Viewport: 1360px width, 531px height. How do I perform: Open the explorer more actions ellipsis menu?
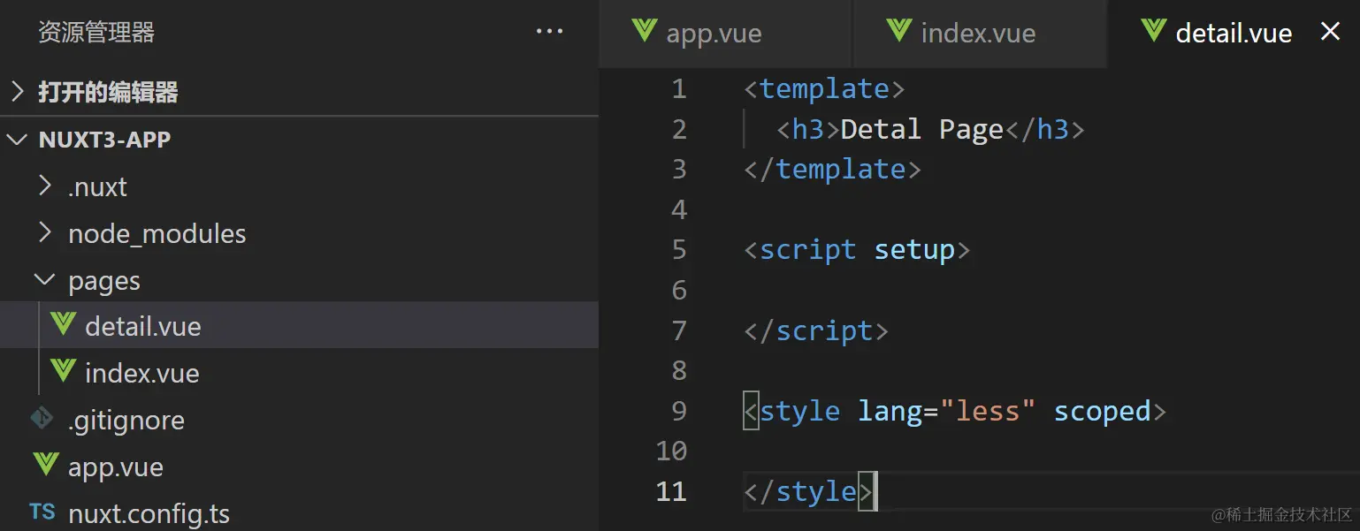point(549,32)
